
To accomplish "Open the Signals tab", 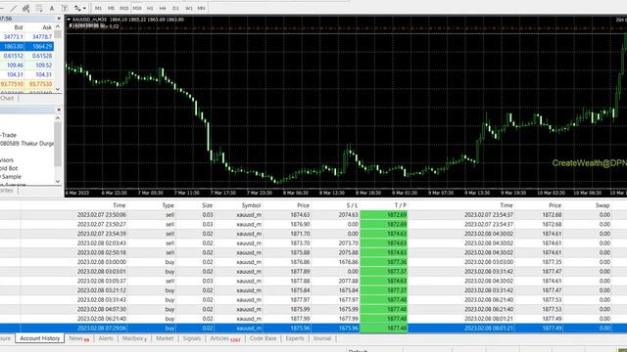I will tap(192, 338).
